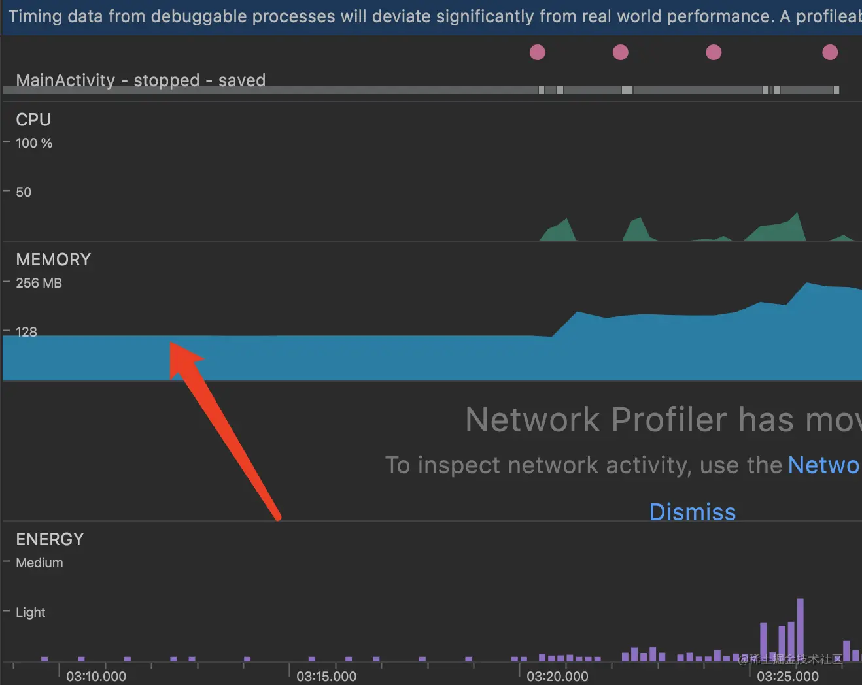This screenshot has height=685, width=862.
Task: Click the 03:15.000 timeline label
Action: click(x=326, y=677)
